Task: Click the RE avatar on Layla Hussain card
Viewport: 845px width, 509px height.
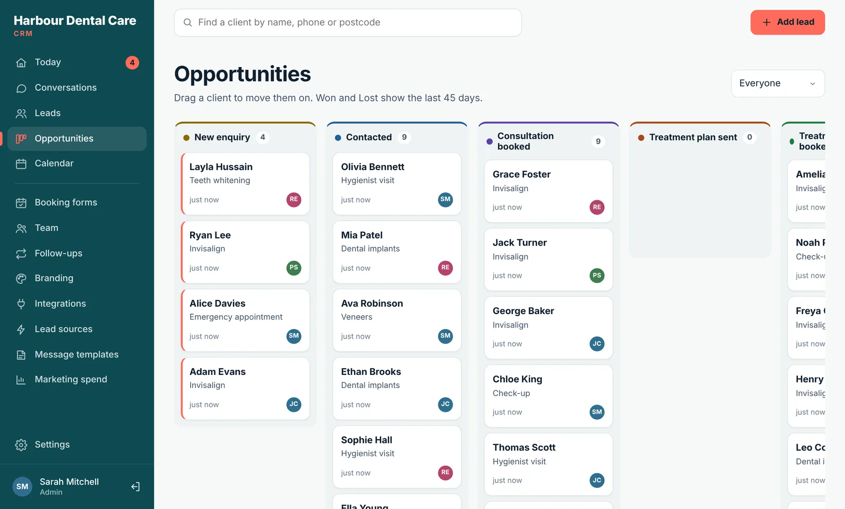Action: pos(294,200)
